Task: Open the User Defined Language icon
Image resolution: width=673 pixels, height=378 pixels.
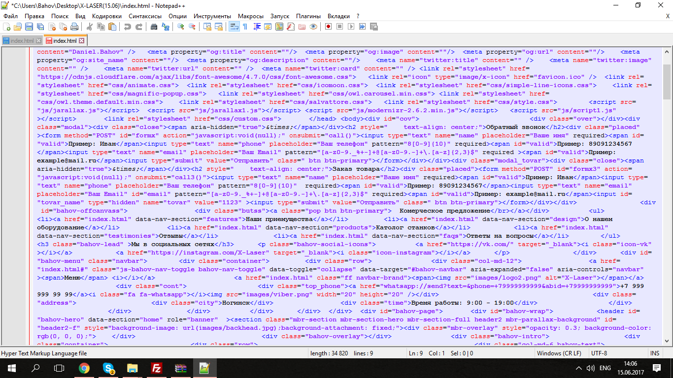Action: (268, 27)
